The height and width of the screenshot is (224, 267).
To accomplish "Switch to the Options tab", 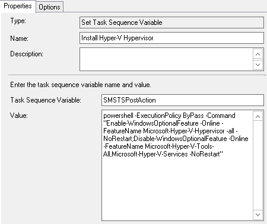I will click(x=49, y=7).
